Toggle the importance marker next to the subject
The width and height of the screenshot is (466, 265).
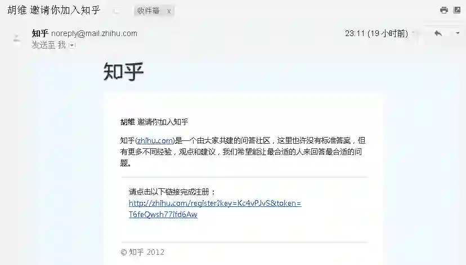tap(116, 11)
